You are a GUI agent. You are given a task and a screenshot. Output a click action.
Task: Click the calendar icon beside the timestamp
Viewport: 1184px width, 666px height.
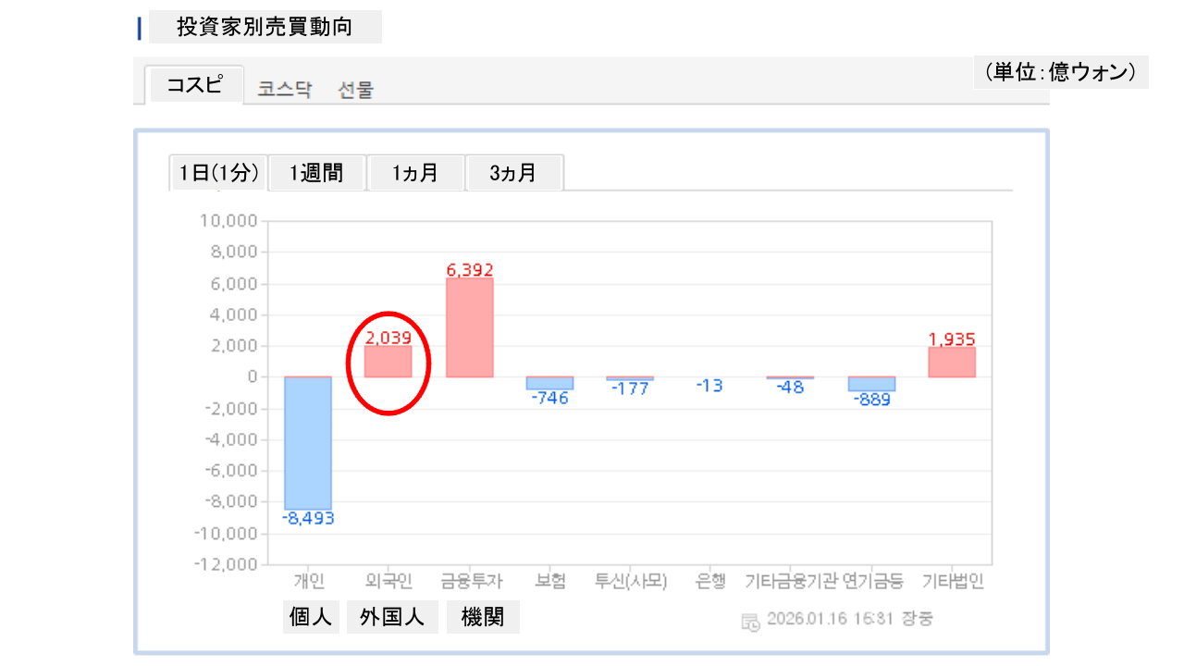[750, 621]
